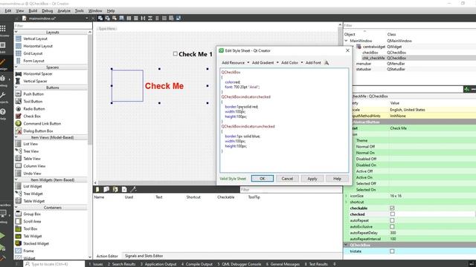This screenshot has height=267, width=476.
Task: Apply form layout from toolbar
Action: coord(157,18)
